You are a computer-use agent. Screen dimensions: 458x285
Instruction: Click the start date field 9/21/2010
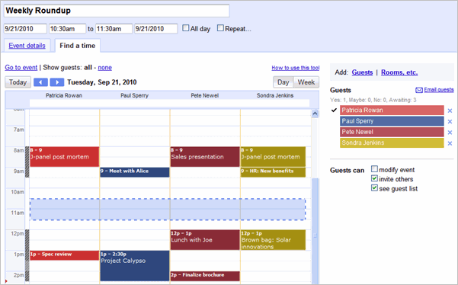(x=25, y=29)
